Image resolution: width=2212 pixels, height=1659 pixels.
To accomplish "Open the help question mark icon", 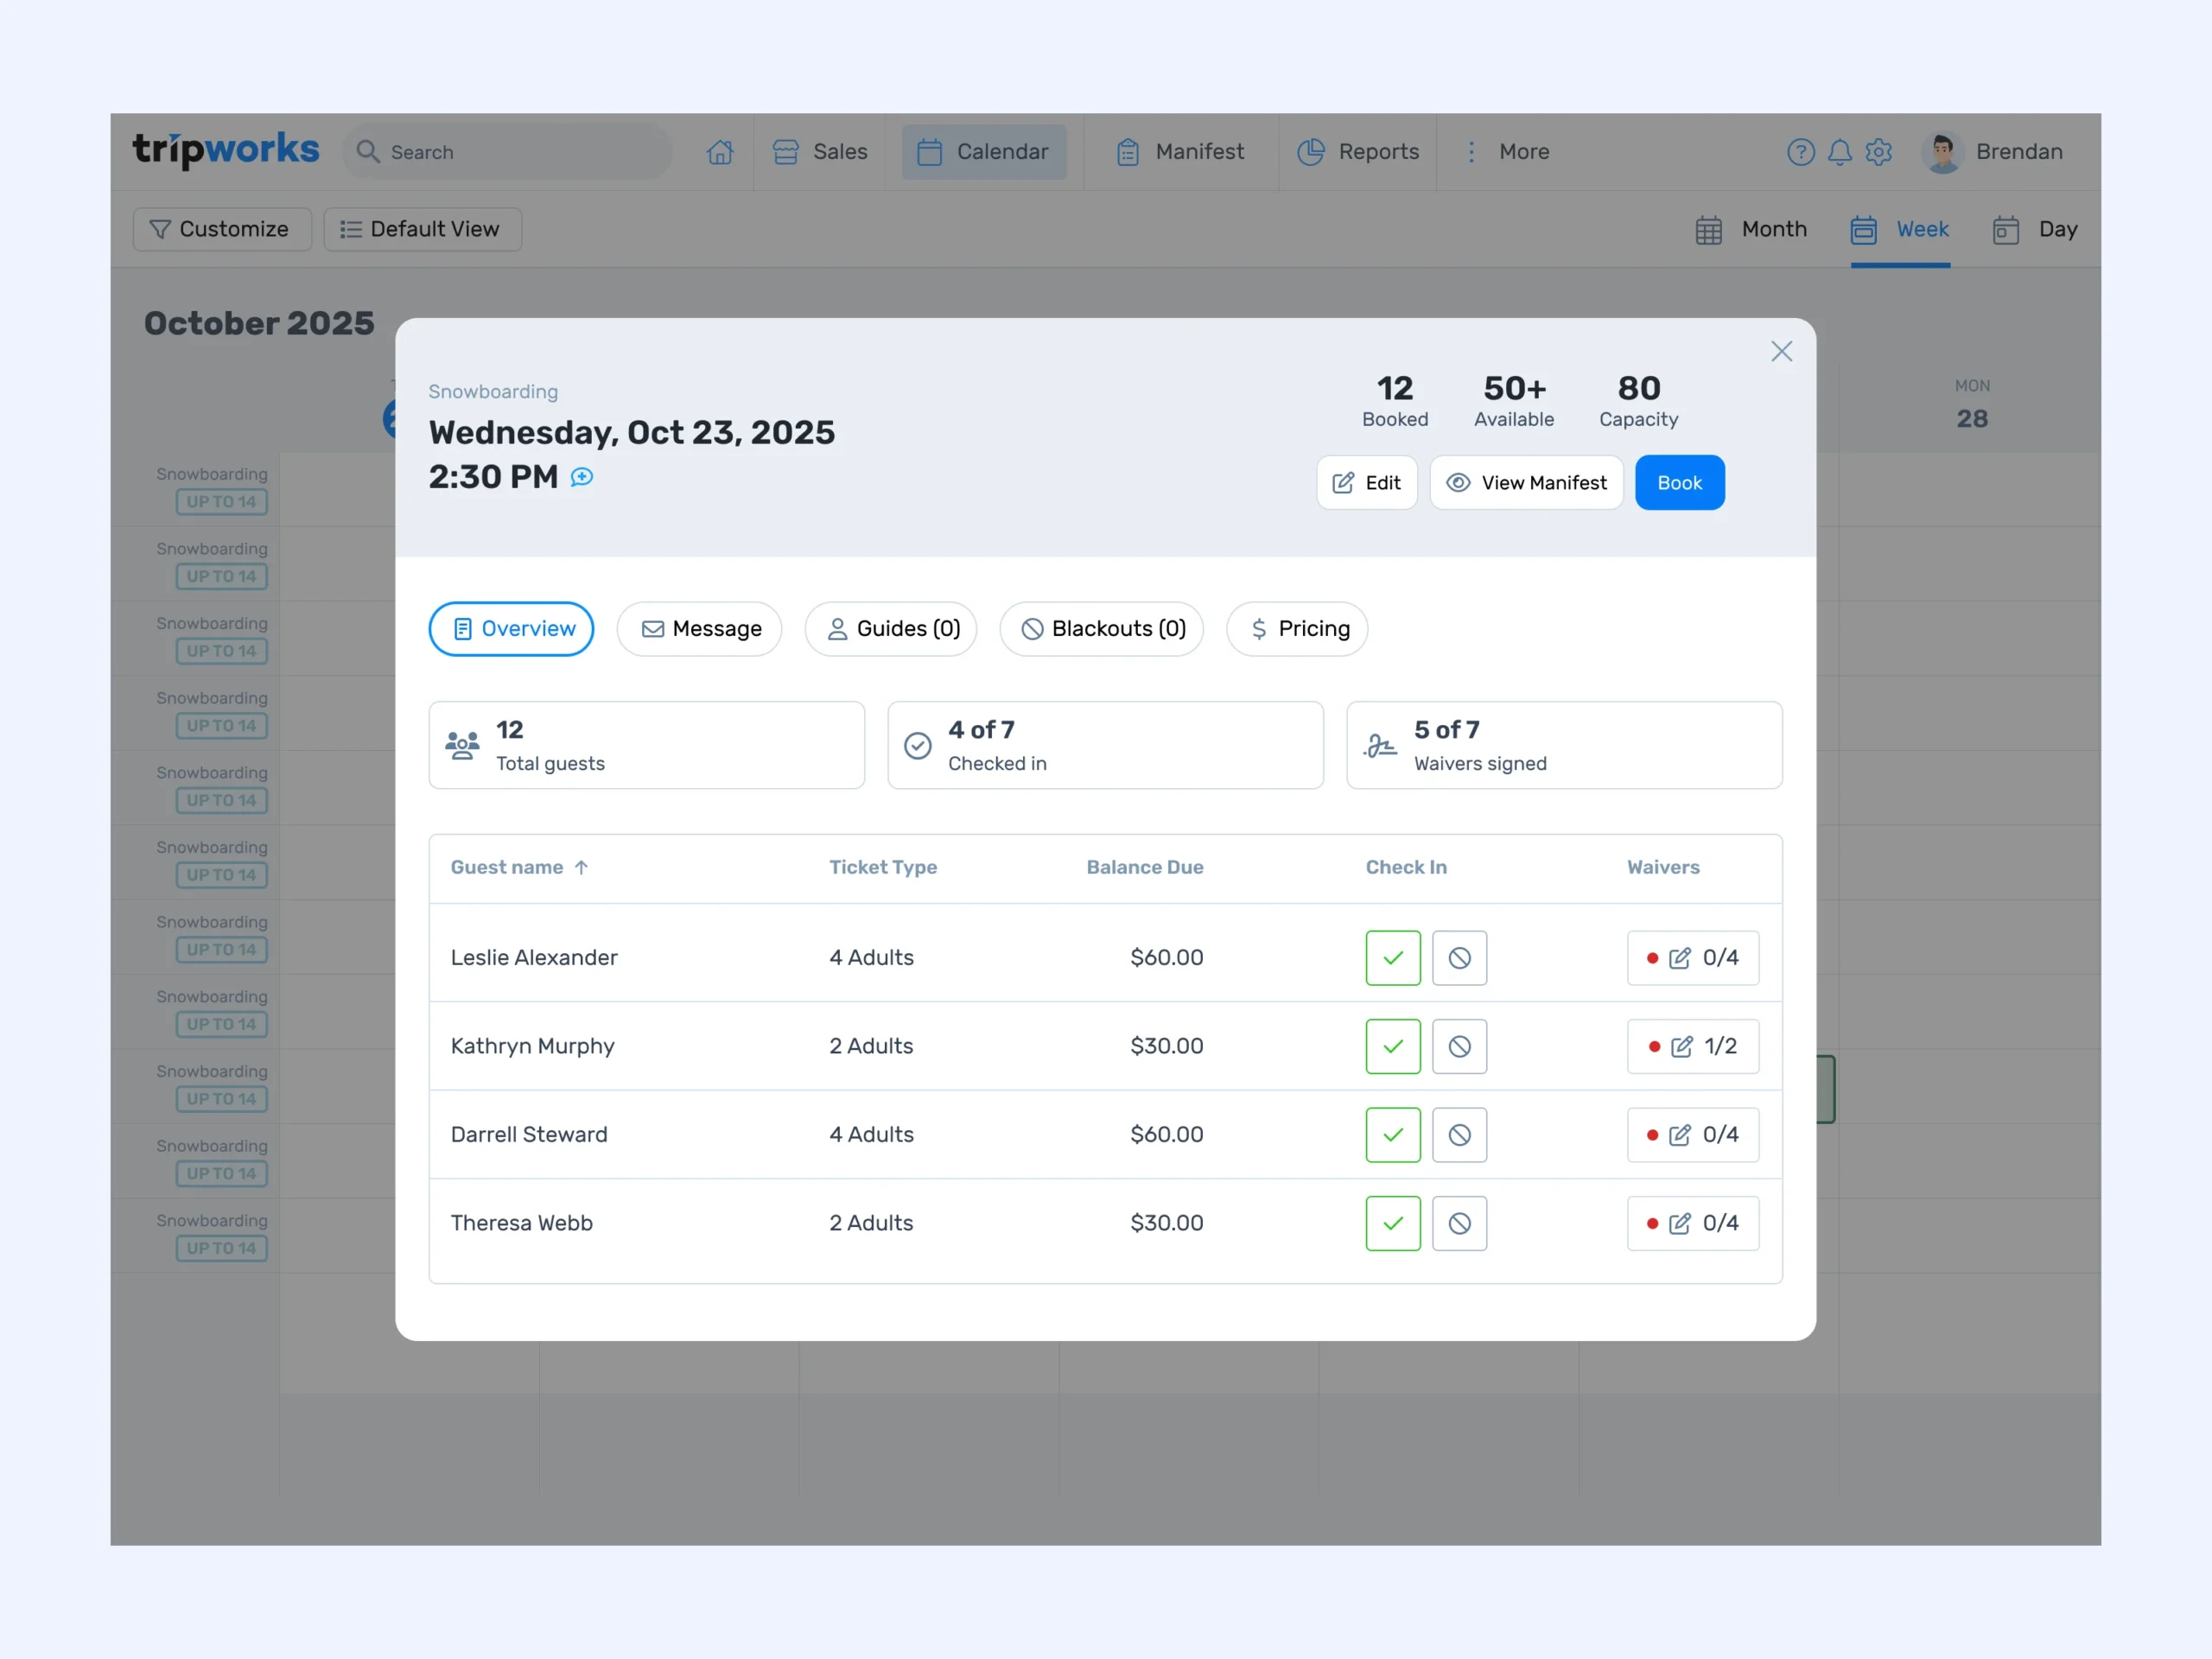I will coord(1800,152).
